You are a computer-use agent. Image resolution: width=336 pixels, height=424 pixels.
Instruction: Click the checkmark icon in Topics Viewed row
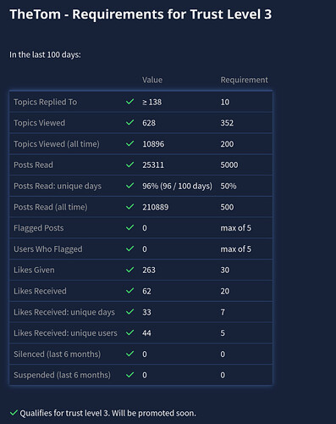coord(129,122)
